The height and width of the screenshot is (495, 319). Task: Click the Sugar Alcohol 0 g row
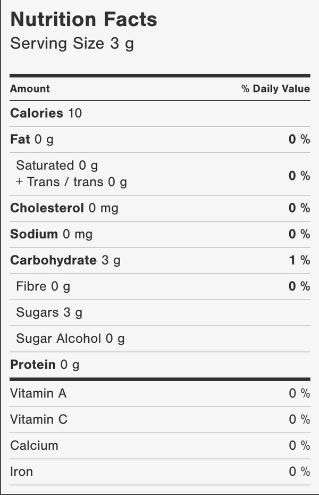click(160, 339)
